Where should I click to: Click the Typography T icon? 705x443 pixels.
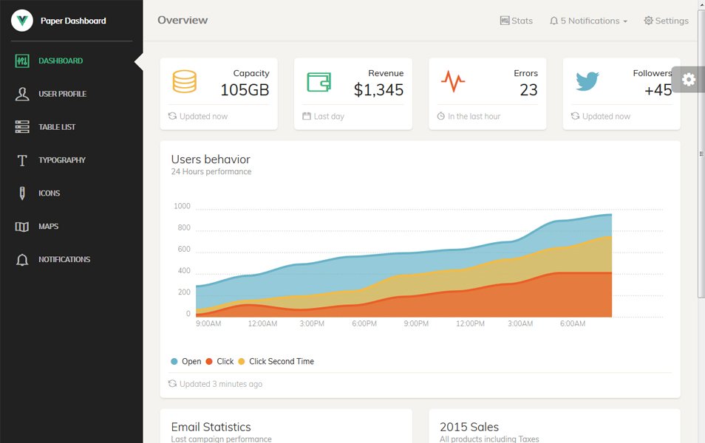click(22, 160)
